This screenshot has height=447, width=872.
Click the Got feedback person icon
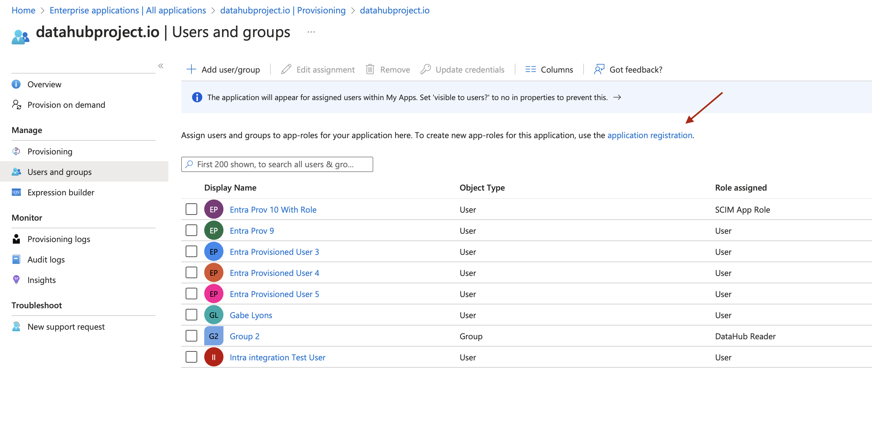coord(599,69)
